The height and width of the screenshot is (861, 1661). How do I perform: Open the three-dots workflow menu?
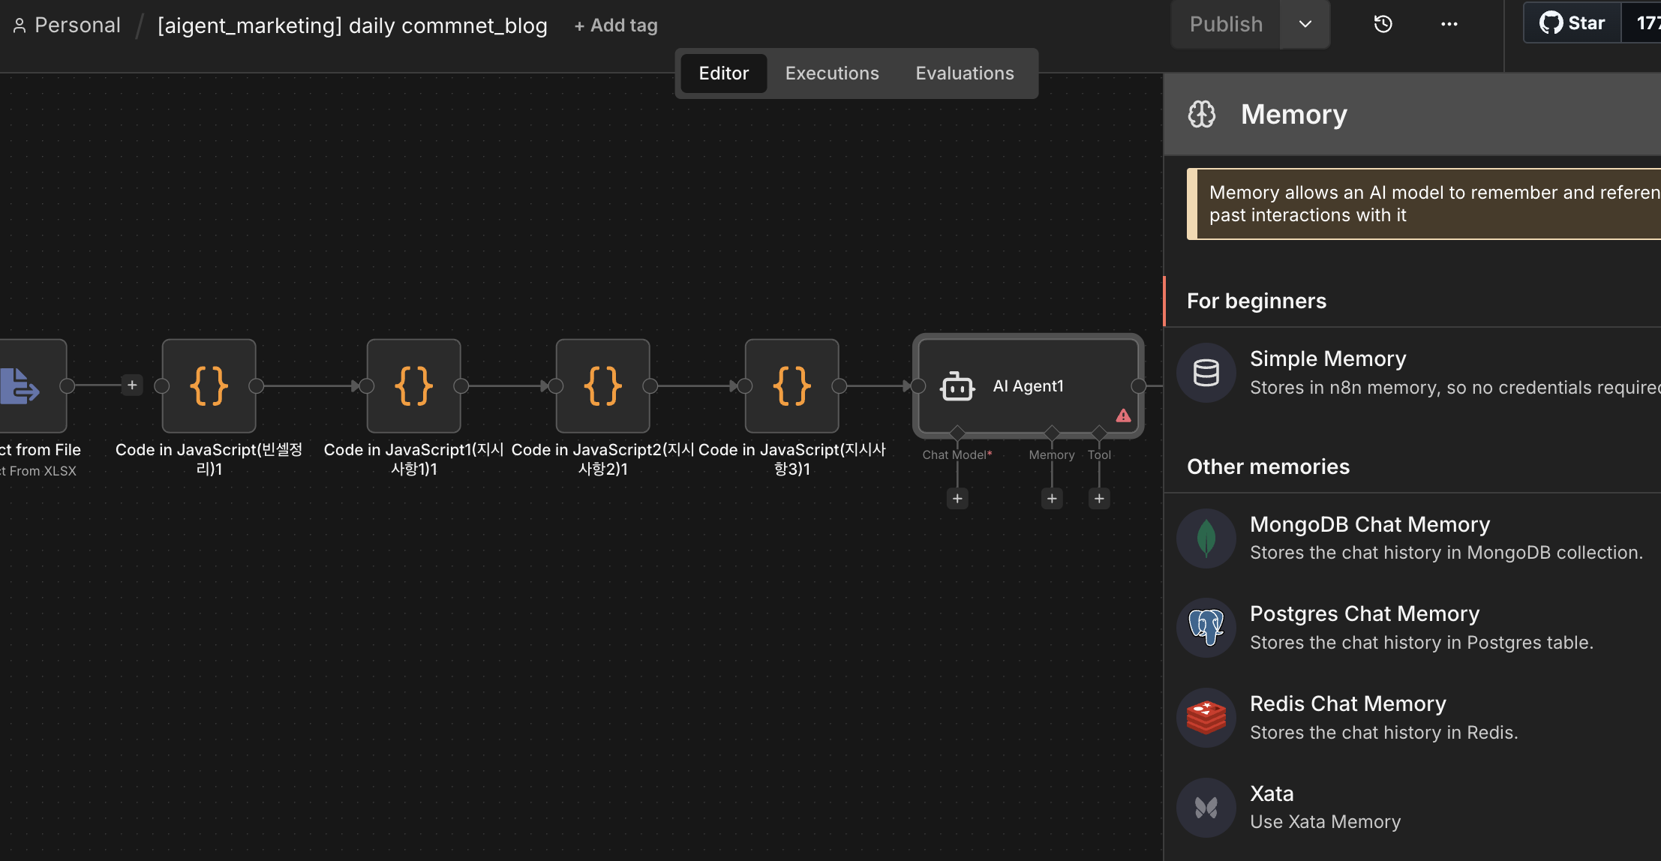[x=1449, y=24]
